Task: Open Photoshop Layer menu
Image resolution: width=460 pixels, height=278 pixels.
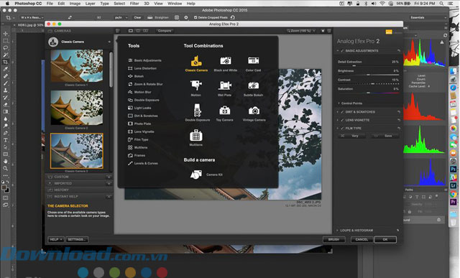Action: [x=90, y=4]
